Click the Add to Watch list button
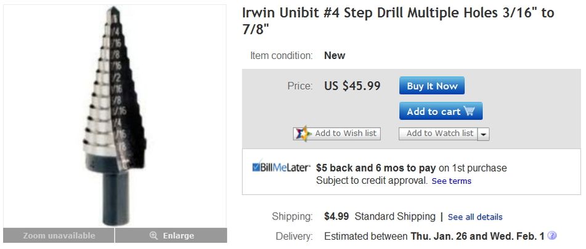The image size is (586, 249). [x=439, y=133]
